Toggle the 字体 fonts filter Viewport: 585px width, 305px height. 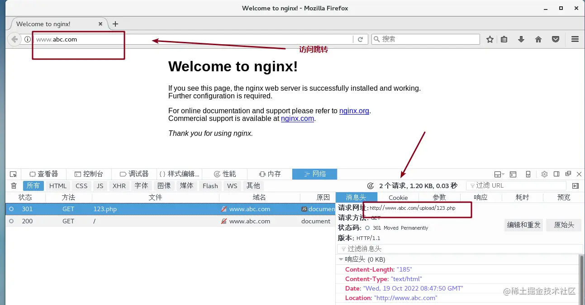[x=142, y=185]
